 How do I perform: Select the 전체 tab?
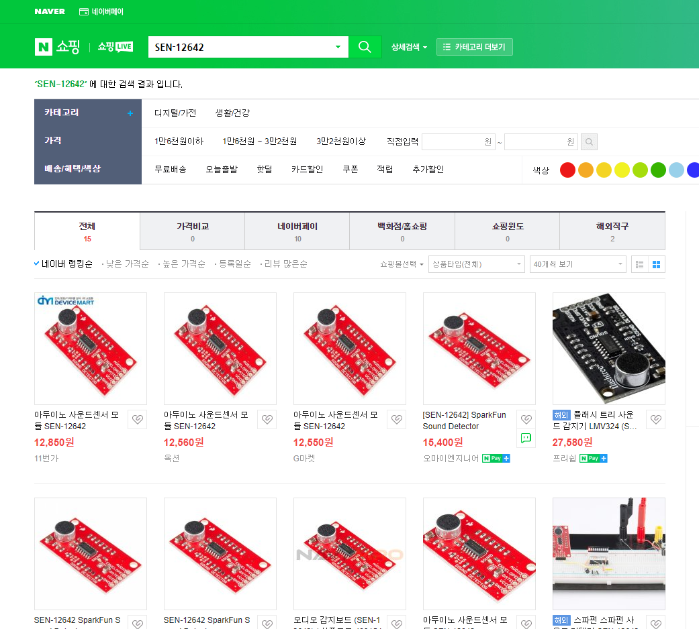[x=87, y=231]
